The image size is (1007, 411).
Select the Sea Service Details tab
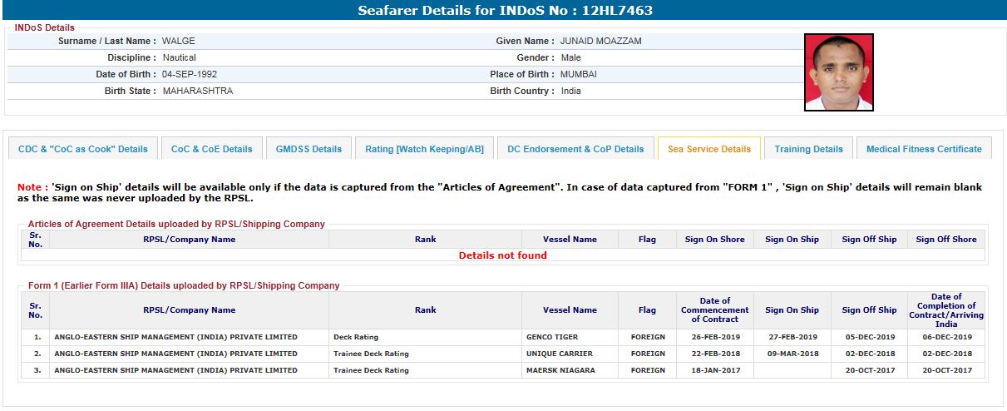click(x=708, y=149)
